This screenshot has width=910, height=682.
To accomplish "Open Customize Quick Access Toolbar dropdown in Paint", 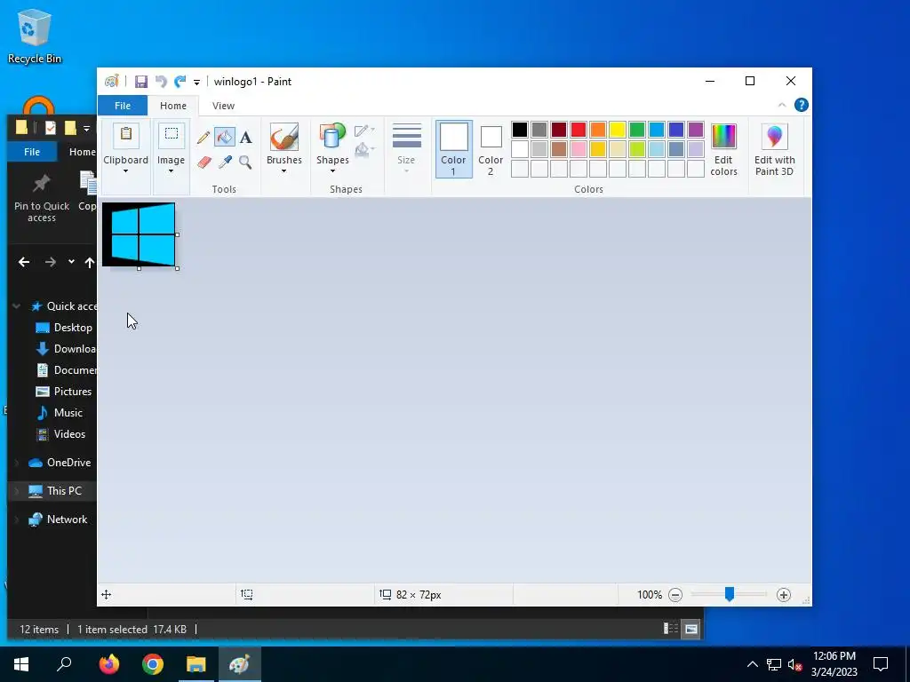I will [196, 83].
